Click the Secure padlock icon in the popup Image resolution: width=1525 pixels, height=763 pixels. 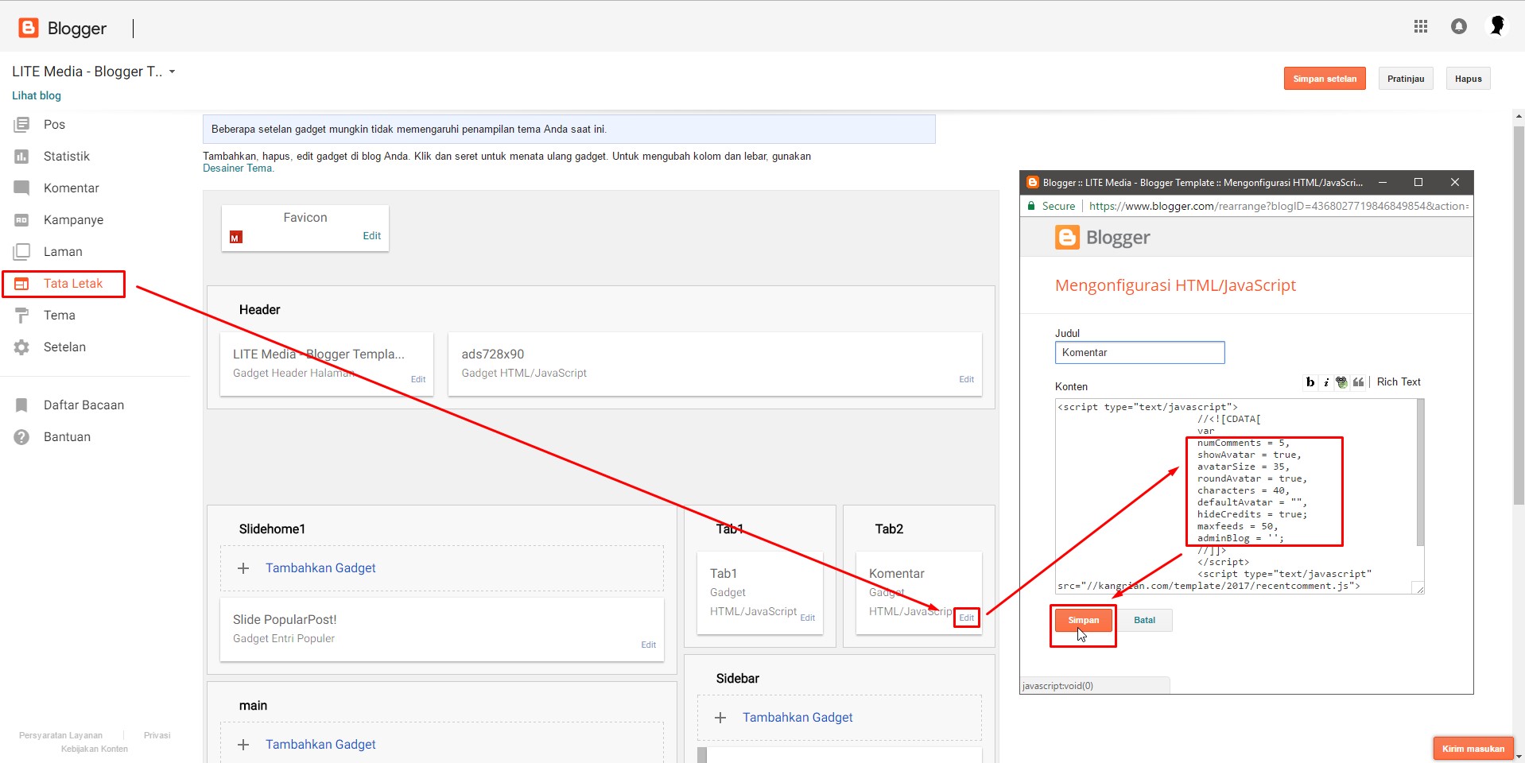[1031, 206]
